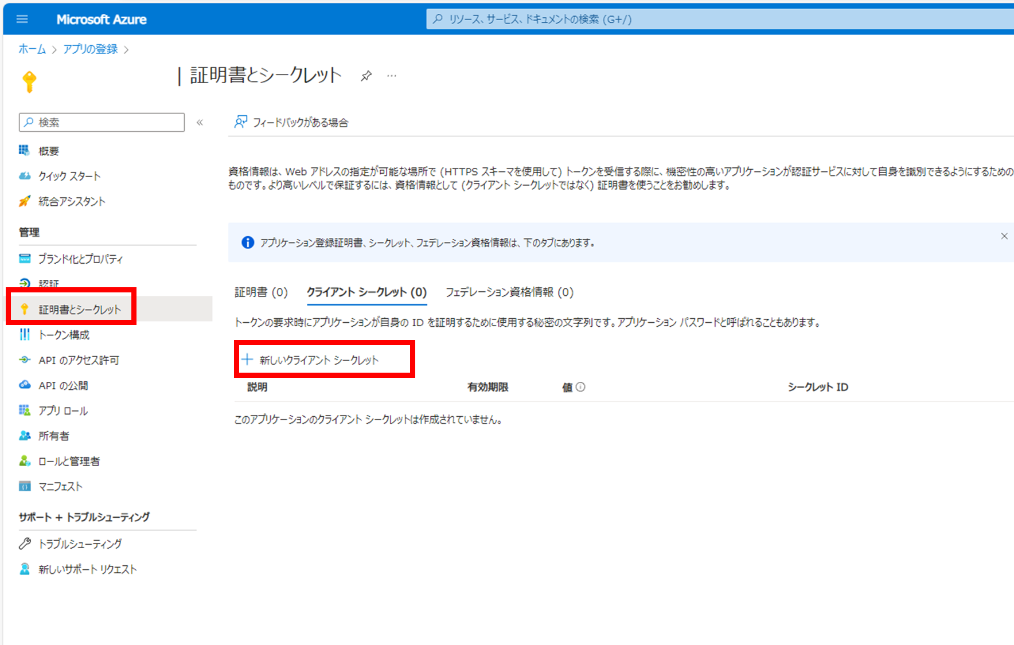Click the API の公開 cloud icon
The width and height of the screenshot is (1014, 645).
(x=25, y=385)
